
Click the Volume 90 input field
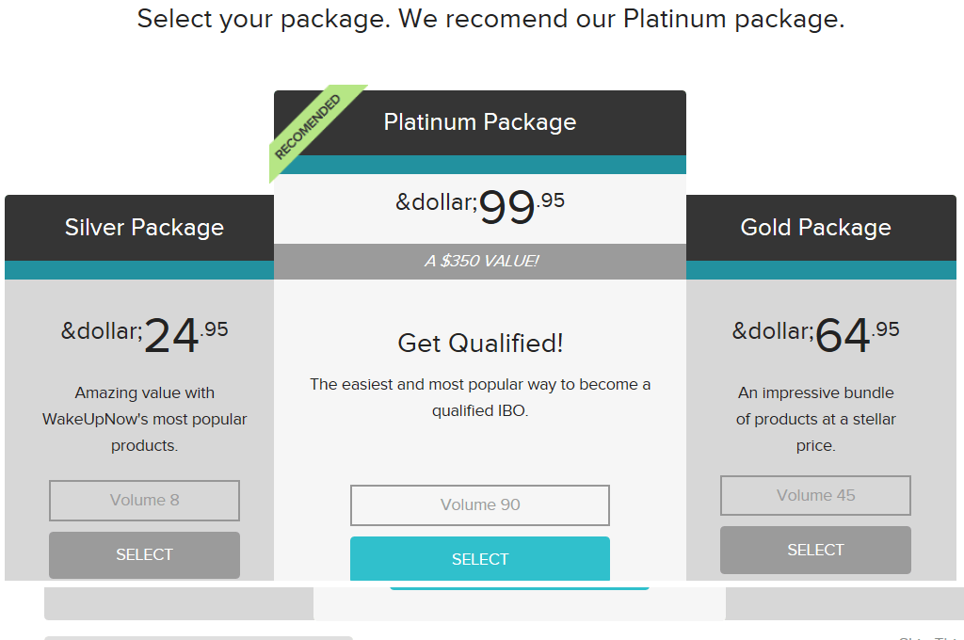coord(480,505)
